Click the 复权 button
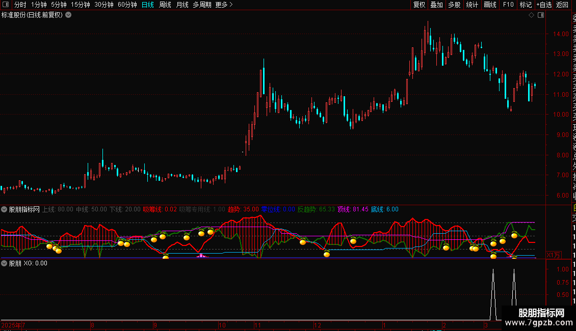The width and height of the screenshot is (576, 331). point(419,5)
